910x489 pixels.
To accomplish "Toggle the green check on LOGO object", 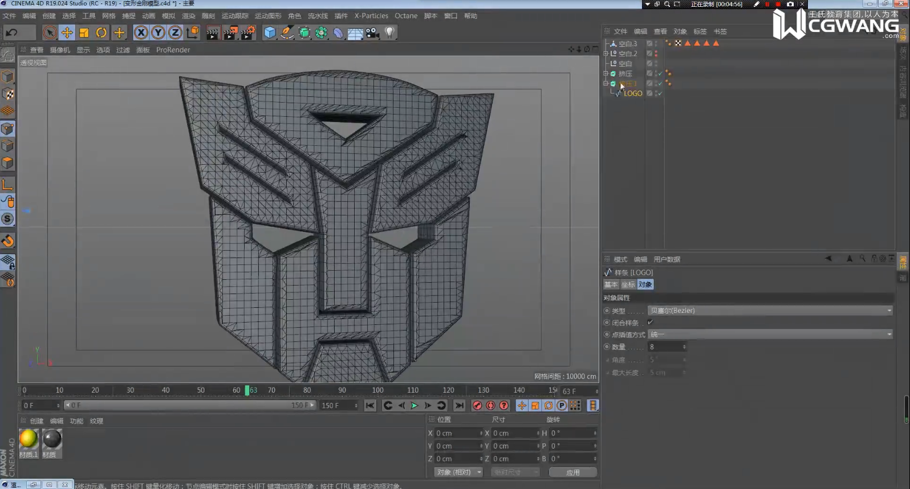I will point(660,93).
